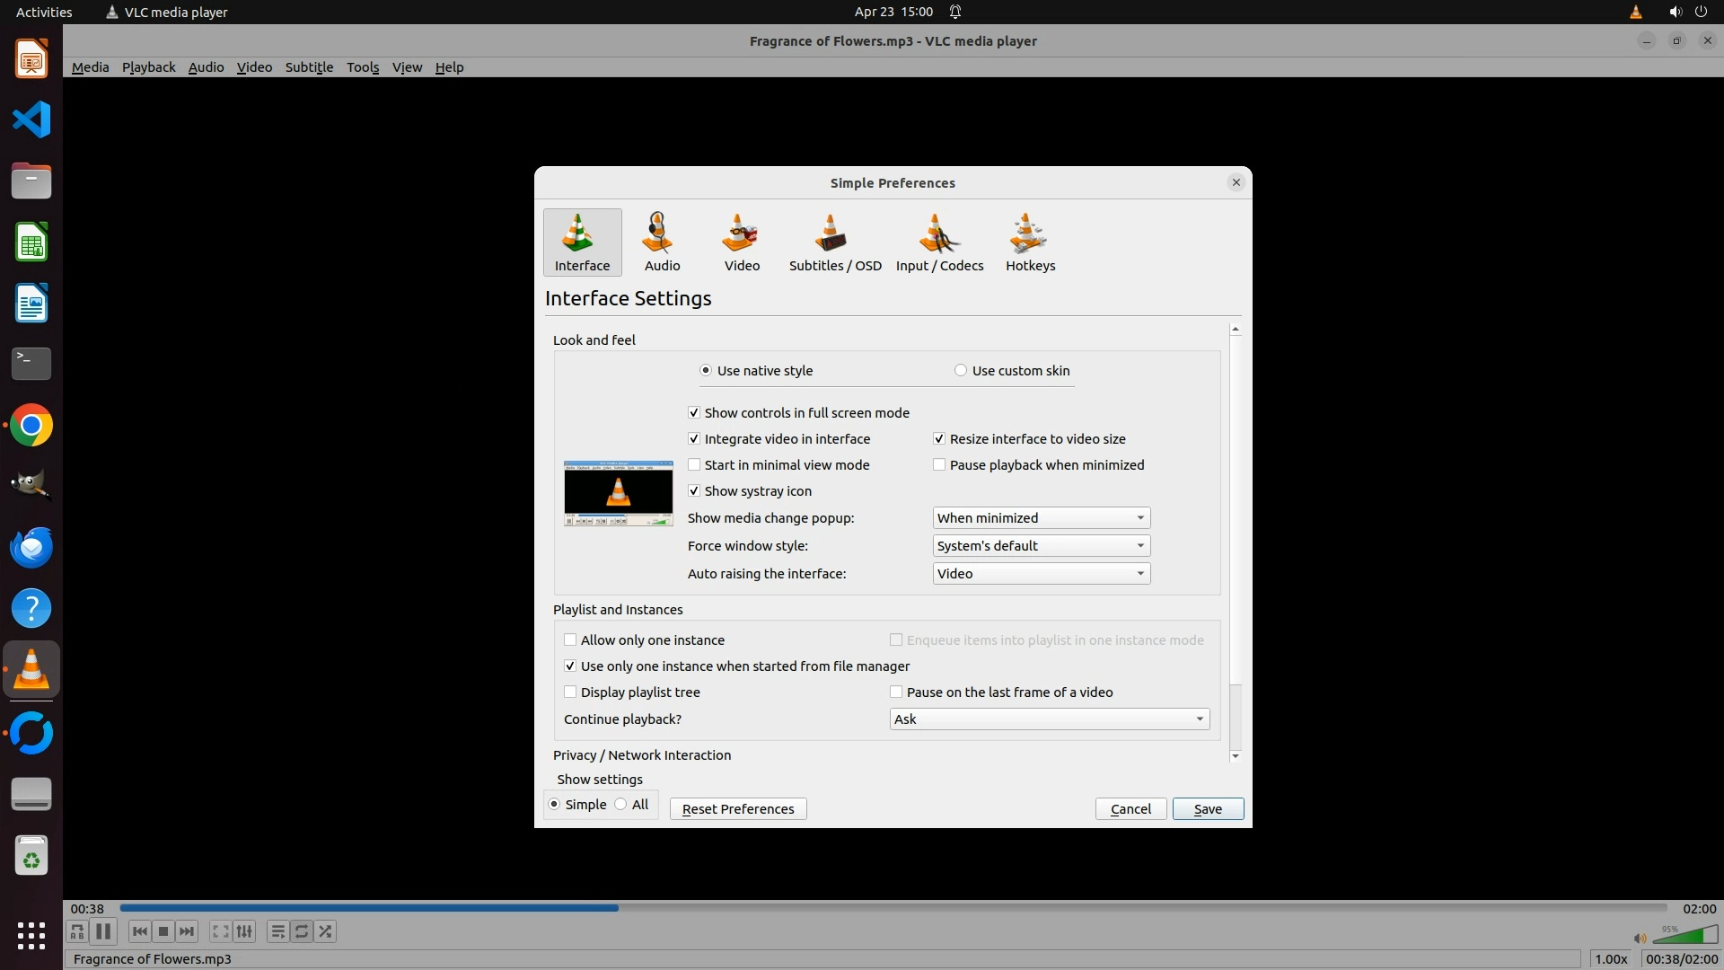Open the Video preferences category
Screen dimensions: 1724x970
click(x=742, y=242)
